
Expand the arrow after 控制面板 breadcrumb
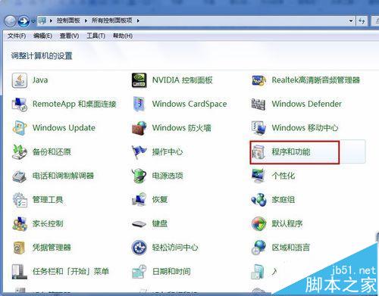pos(86,20)
